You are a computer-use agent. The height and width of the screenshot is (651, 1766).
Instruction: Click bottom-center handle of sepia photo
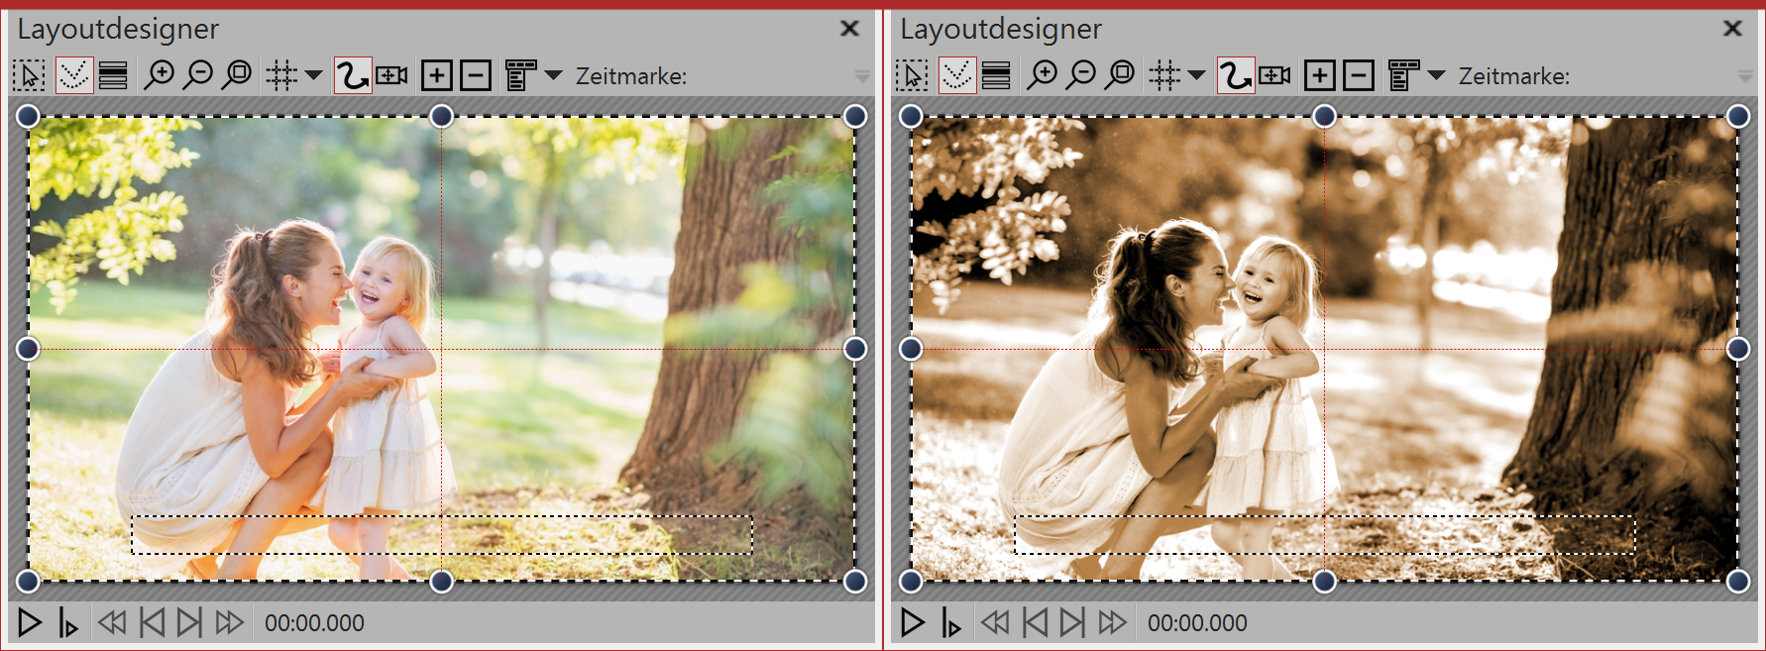pos(1325,582)
